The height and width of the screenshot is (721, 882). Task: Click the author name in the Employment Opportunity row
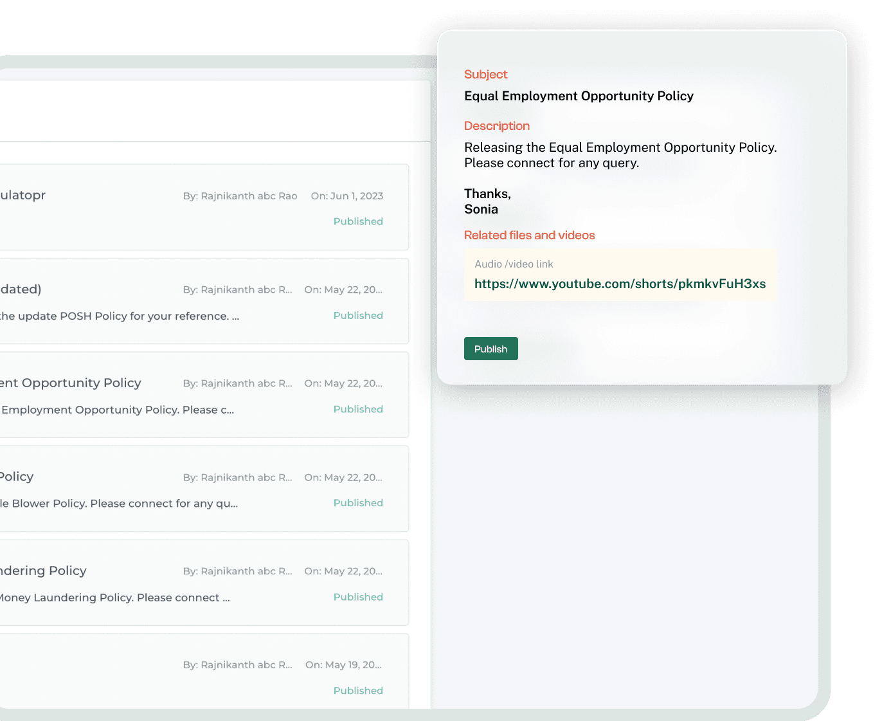[237, 383]
